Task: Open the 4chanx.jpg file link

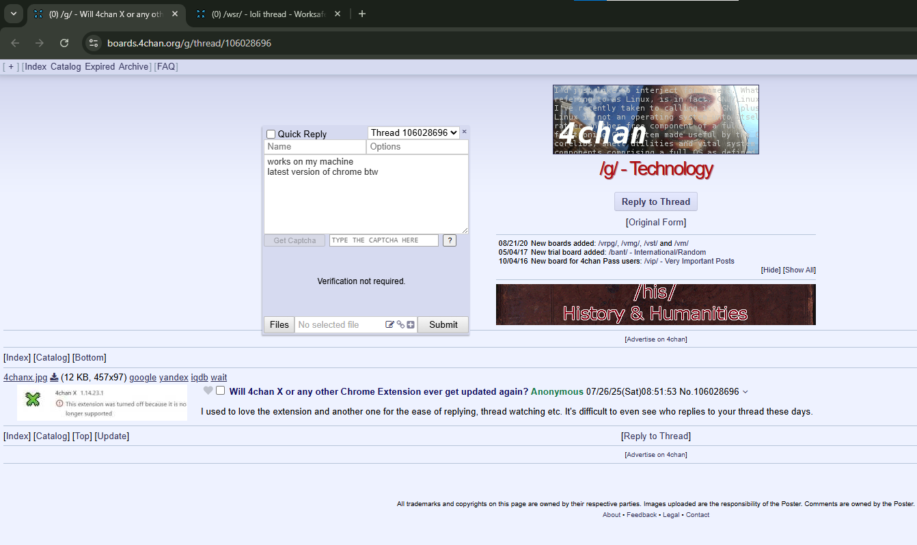Action: pyautogui.click(x=25, y=377)
